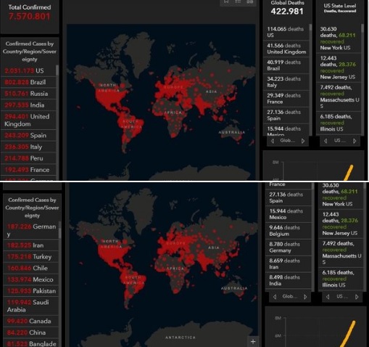
Task: Choose New Jersey US state entry
Action: point(339,68)
